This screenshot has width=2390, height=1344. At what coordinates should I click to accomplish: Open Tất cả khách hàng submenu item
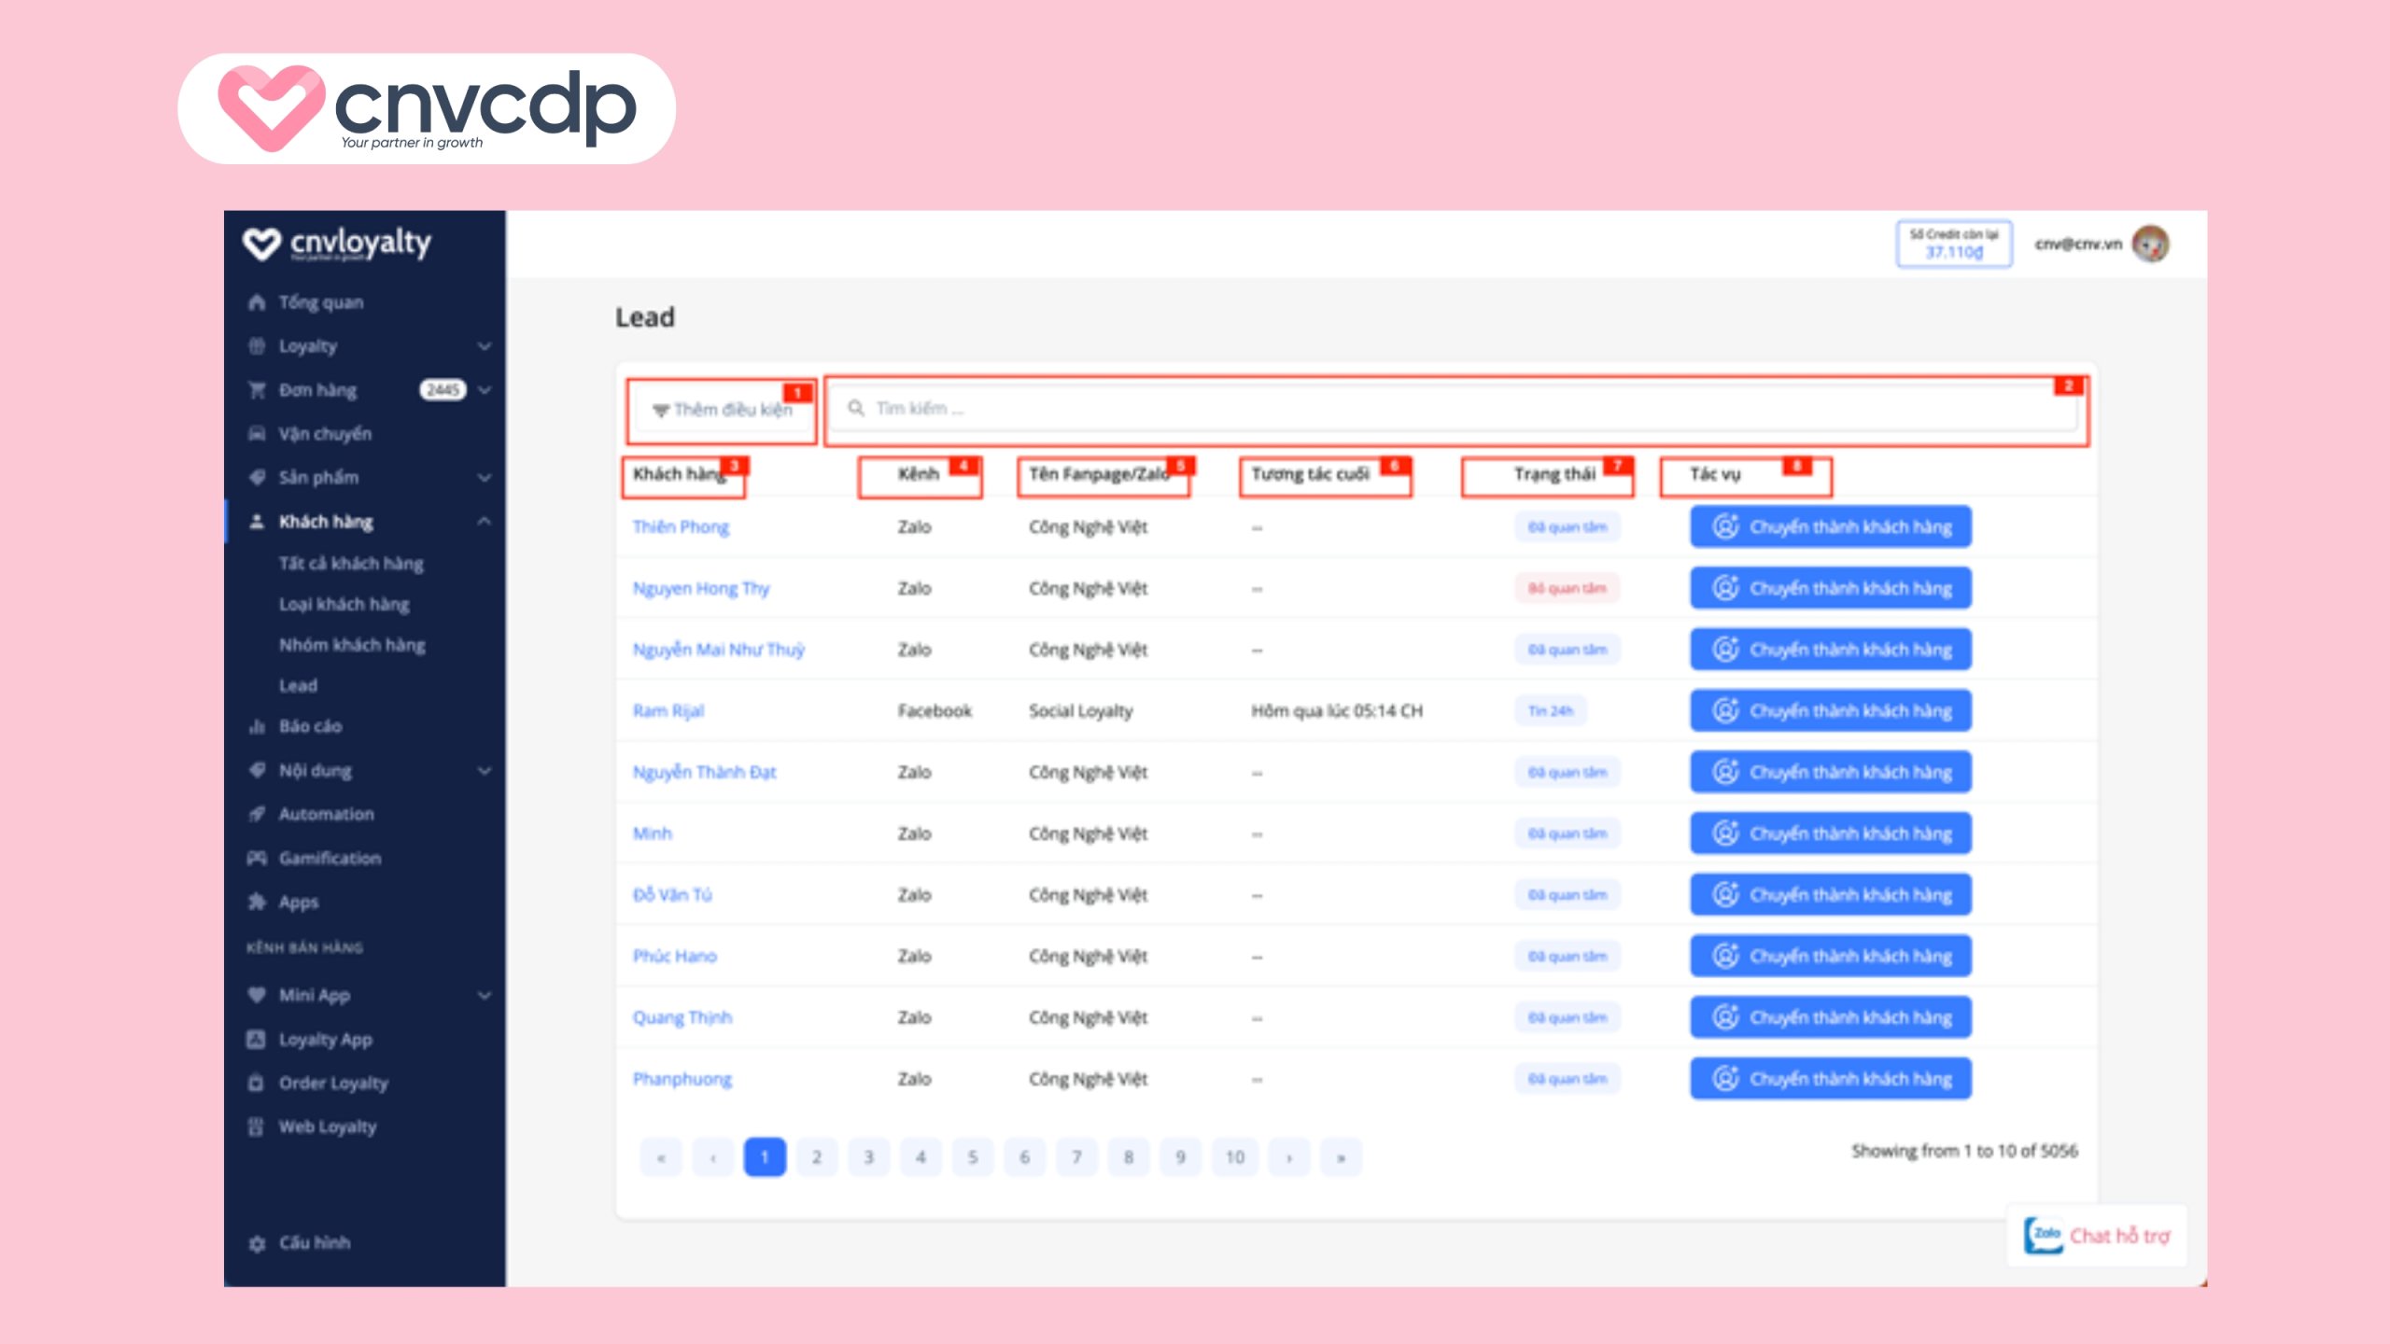coord(351,563)
